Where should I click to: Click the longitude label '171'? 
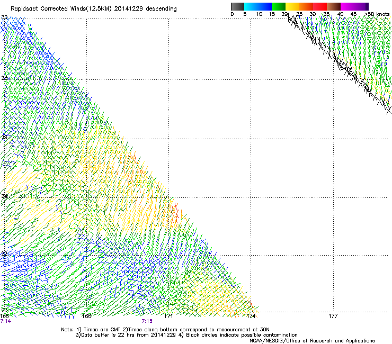(168, 316)
